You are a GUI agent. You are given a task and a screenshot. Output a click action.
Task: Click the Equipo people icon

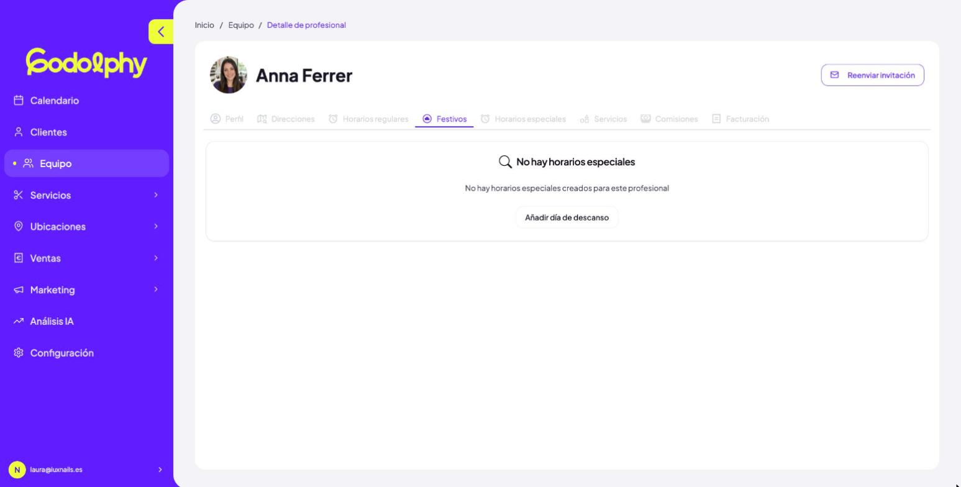(x=29, y=163)
